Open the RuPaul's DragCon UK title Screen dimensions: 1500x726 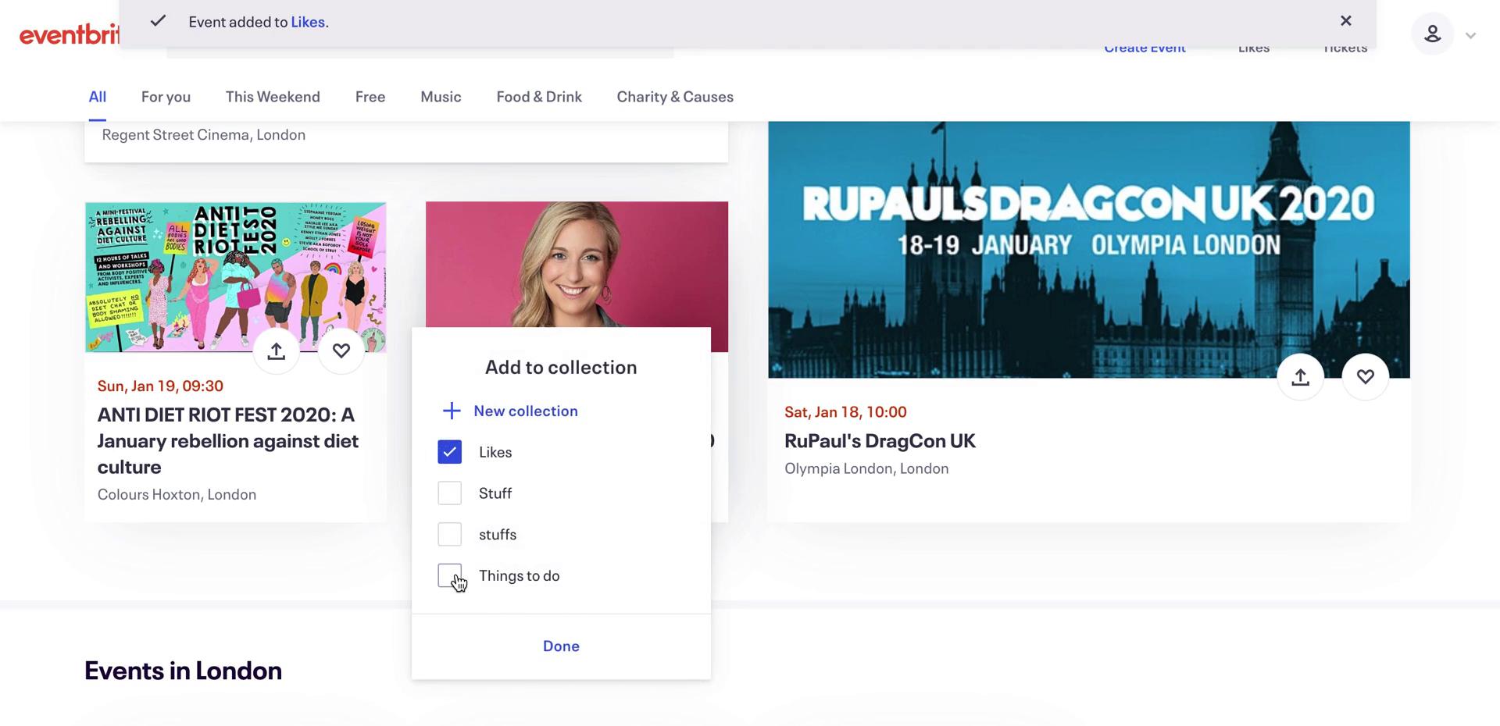pyautogui.click(x=880, y=441)
